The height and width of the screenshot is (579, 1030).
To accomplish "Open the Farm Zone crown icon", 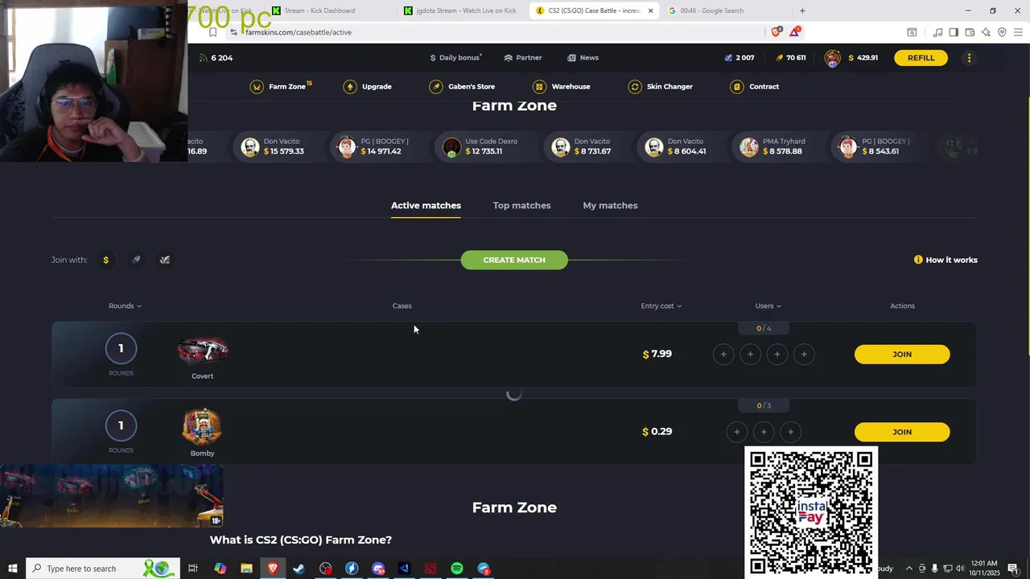I will click(257, 87).
